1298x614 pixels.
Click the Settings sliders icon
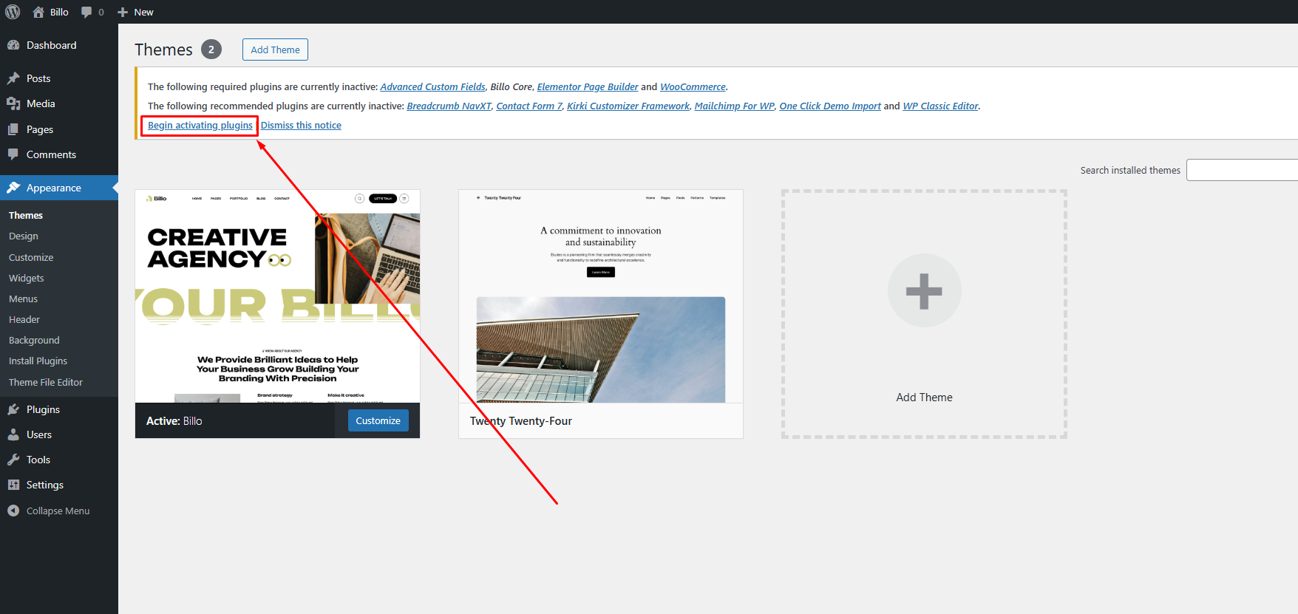(x=13, y=485)
